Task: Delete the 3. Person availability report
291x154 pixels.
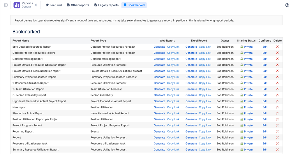Action: coord(277,95)
